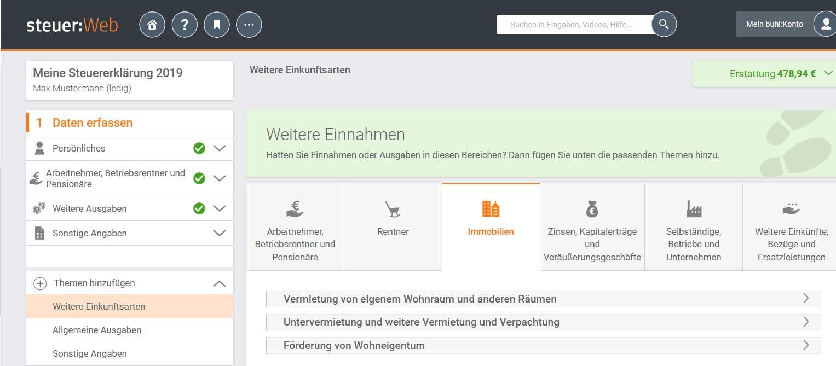Open Allgemeine Ausgaben in sidebar
The width and height of the screenshot is (836, 366).
click(x=97, y=330)
